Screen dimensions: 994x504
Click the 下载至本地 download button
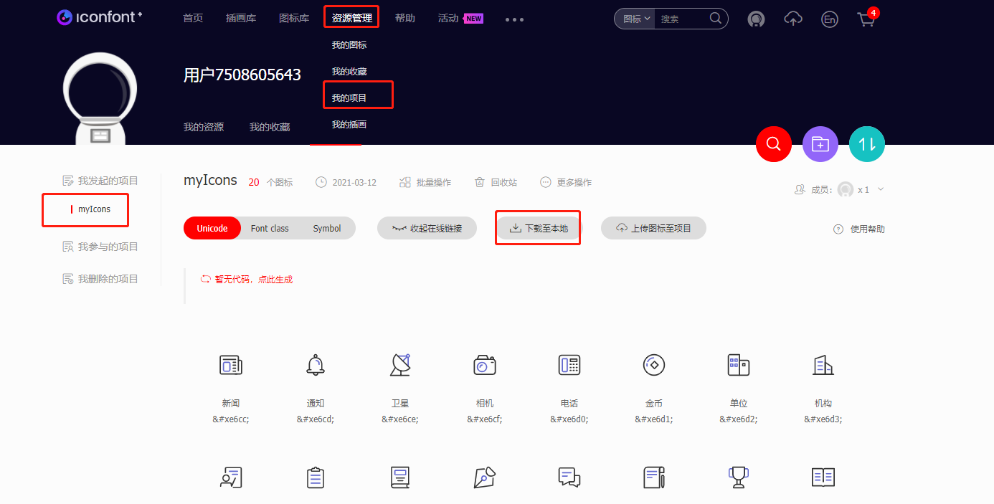(x=538, y=227)
